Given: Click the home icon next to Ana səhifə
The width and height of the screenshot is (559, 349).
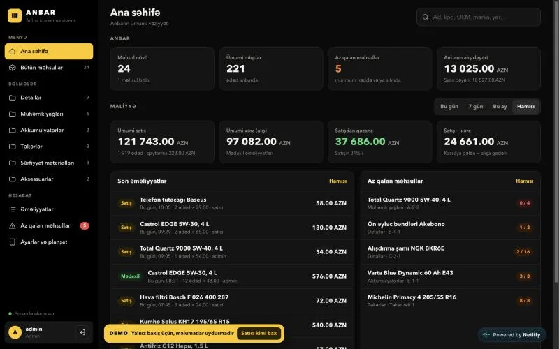Looking at the screenshot, I should click(13, 51).
